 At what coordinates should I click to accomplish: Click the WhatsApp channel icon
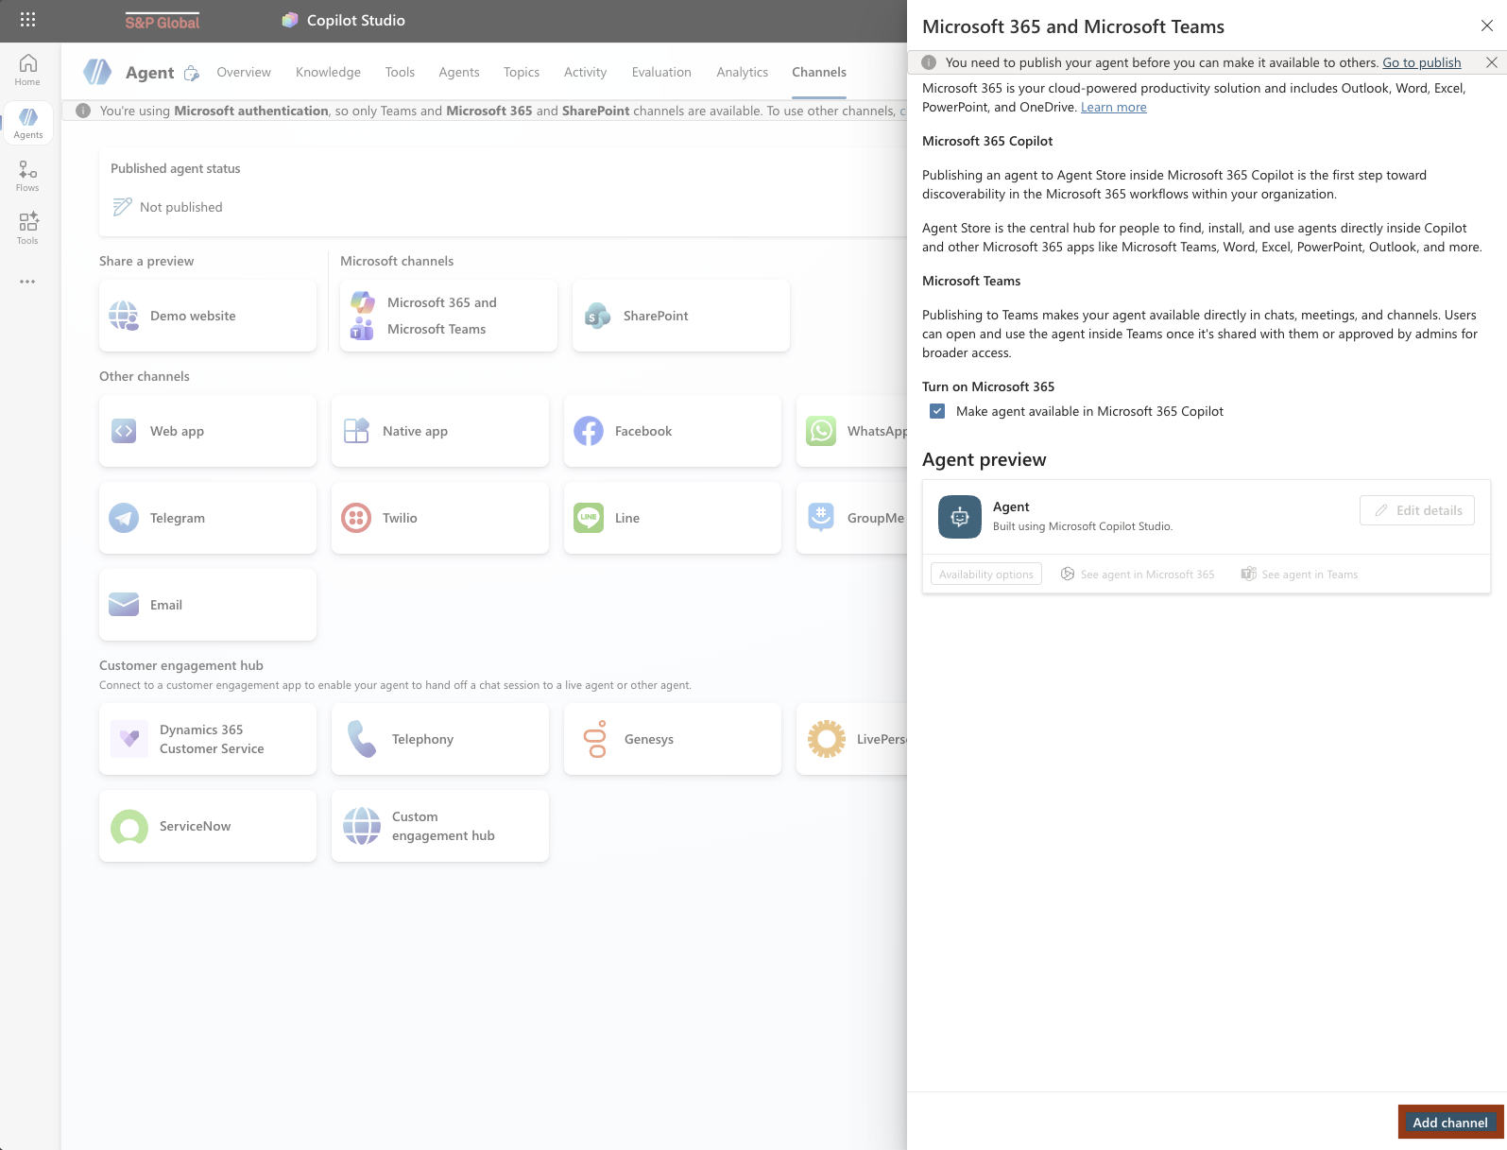tap(821, 431)
